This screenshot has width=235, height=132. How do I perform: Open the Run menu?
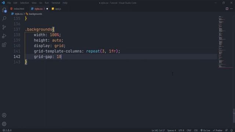[47, 3]
